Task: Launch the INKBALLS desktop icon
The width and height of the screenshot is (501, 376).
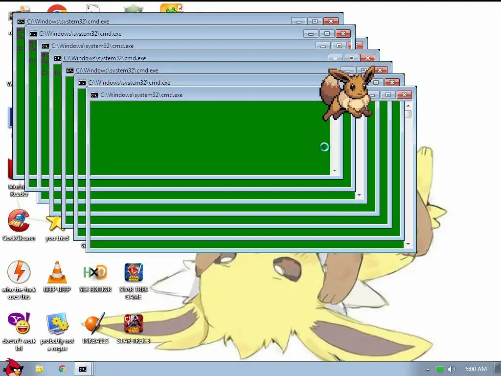Action: click(x=95, y=328)
